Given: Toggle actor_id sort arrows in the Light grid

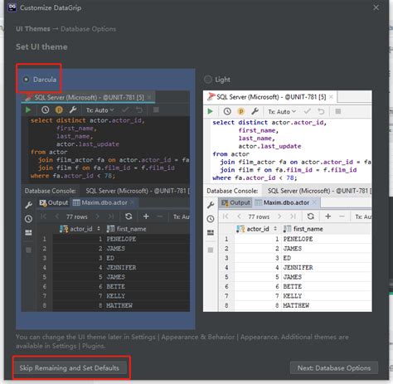Looking at the screenshot, I should tap(275, 229).
